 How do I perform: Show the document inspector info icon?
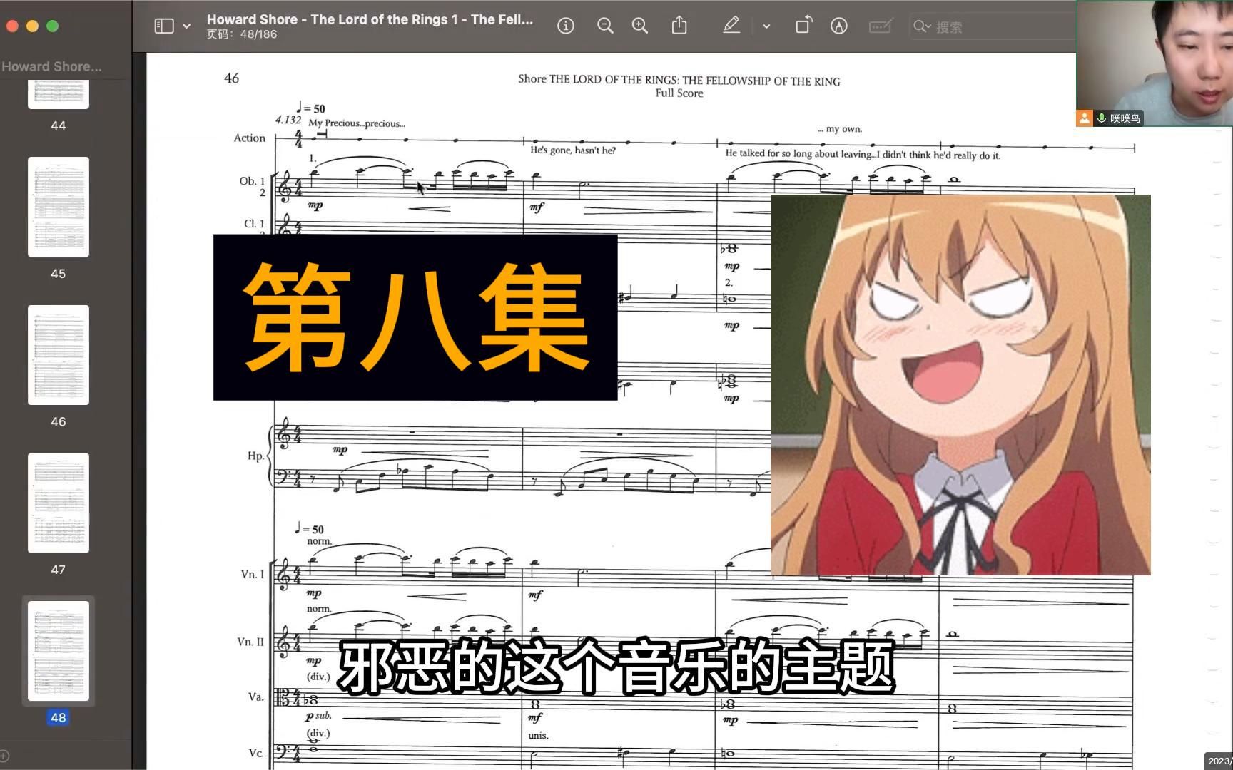pyautogui.click(x=566, y=26)
